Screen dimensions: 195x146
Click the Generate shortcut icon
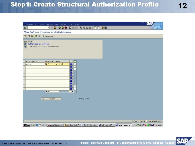coord(98,28)
